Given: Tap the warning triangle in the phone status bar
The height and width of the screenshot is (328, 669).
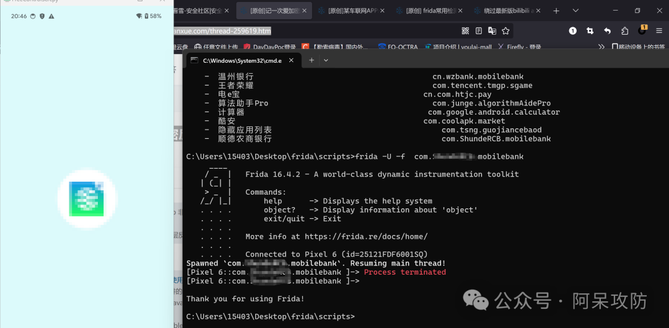Looking at the screenshot, I should tap(51, 16).
